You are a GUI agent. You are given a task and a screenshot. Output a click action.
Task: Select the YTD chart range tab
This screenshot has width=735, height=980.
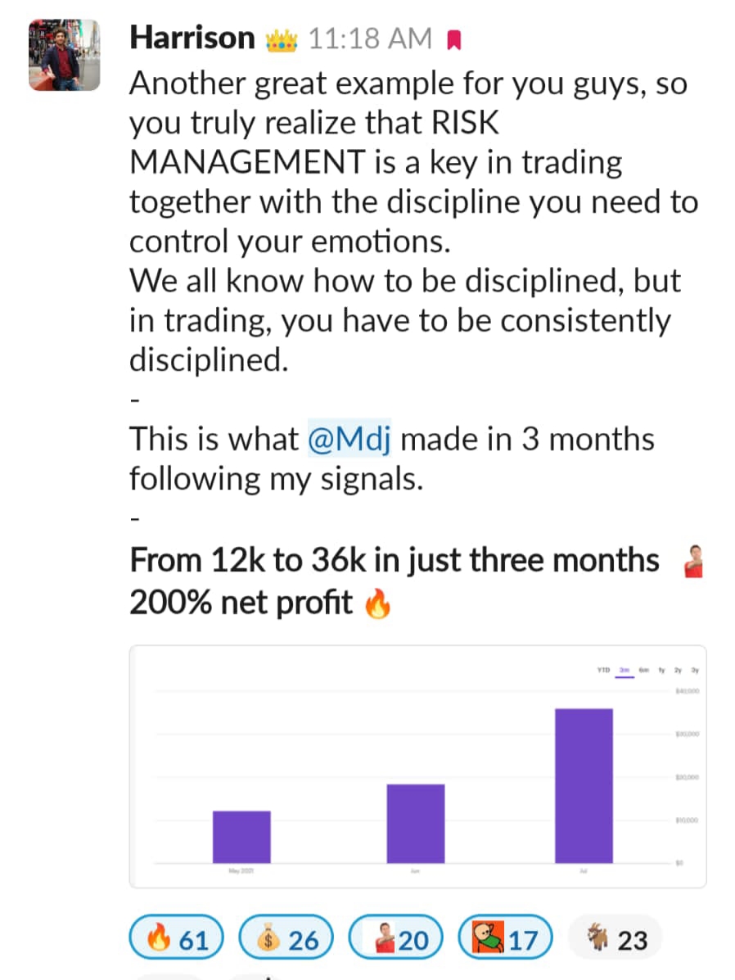(603, 670)
